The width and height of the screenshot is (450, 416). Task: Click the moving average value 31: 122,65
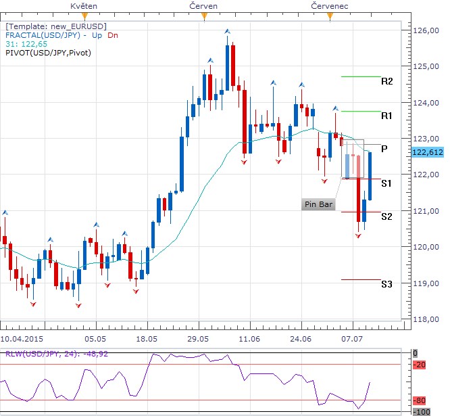26,44
